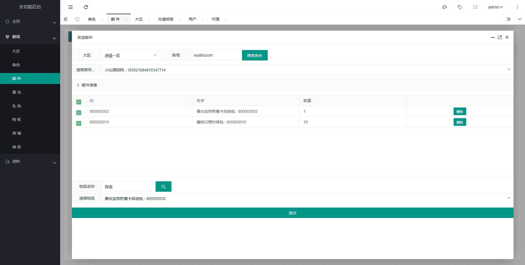Close the 邮件 tab
The height and width of the screenshot is (265, 525).
126,19
